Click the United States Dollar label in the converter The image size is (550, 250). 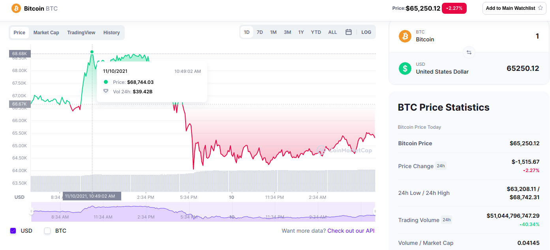pos(442,72)
